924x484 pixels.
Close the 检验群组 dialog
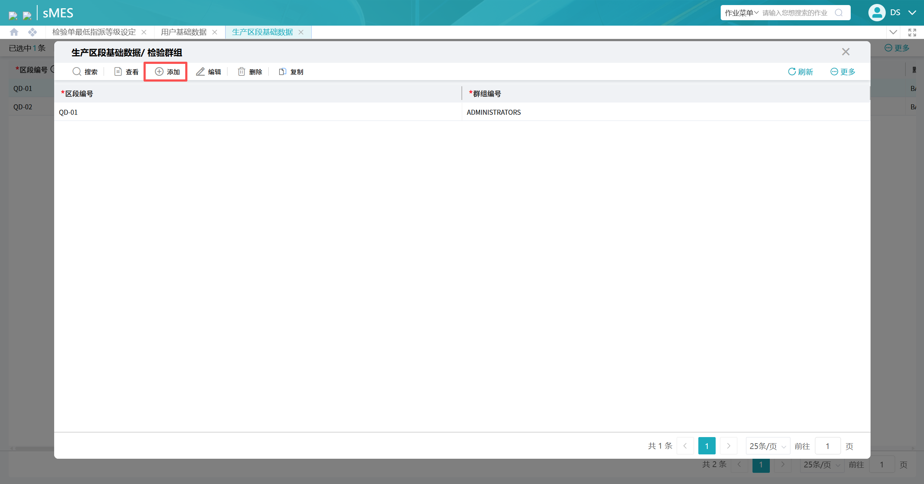coord(846,52)
